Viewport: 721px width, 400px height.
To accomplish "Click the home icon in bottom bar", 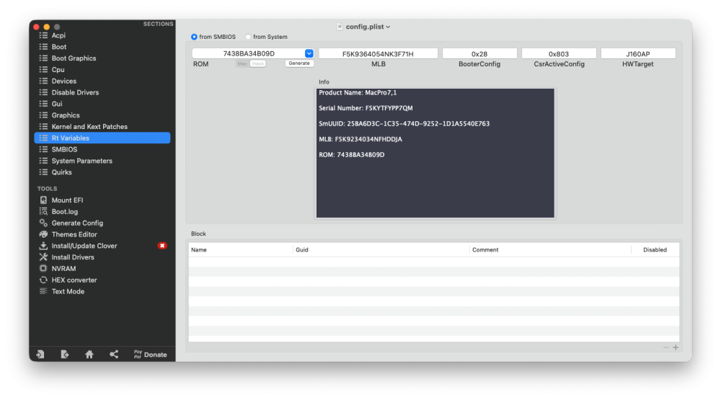I will (89, 355).
